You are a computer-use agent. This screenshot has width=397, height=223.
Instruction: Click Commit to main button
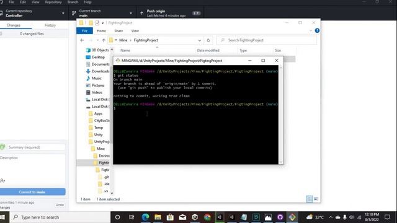point(32,192)
